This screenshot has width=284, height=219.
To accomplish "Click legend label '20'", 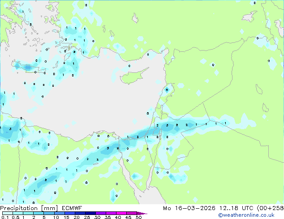I will pyautogui.click(x=77, y=217).
